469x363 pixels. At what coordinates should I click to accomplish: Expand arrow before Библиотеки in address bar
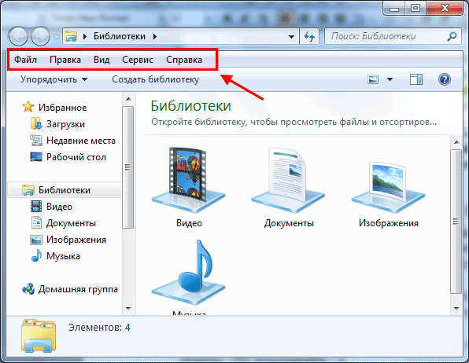click(x=85, y=36)
